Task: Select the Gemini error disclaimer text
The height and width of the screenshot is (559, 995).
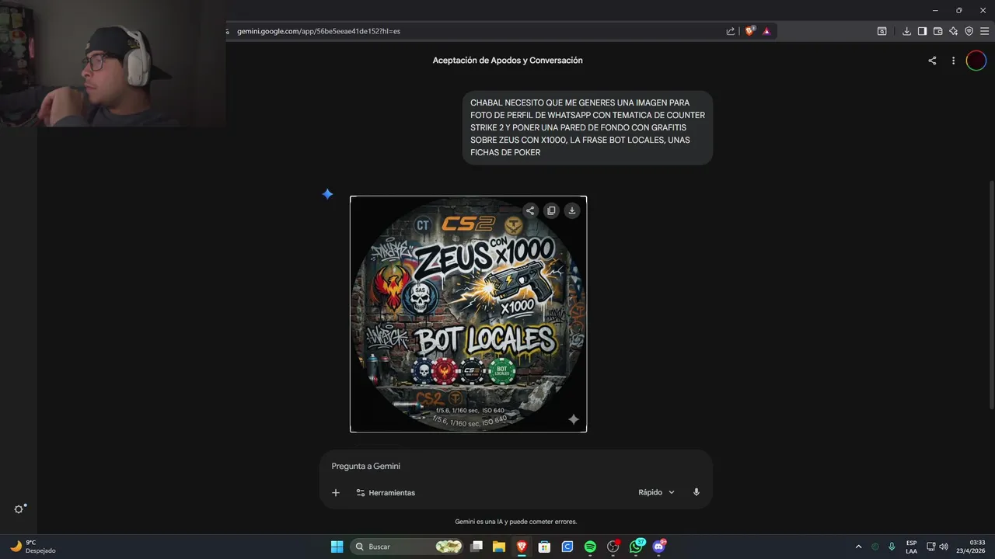Action: coord(516,522)
